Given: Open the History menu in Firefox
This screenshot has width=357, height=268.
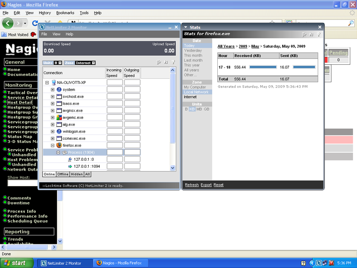Looking at the screenshot, I should 45,13.
